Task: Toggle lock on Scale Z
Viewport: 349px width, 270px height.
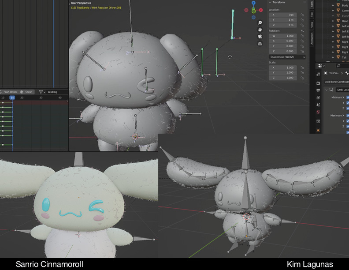Action: pos(302,78)
